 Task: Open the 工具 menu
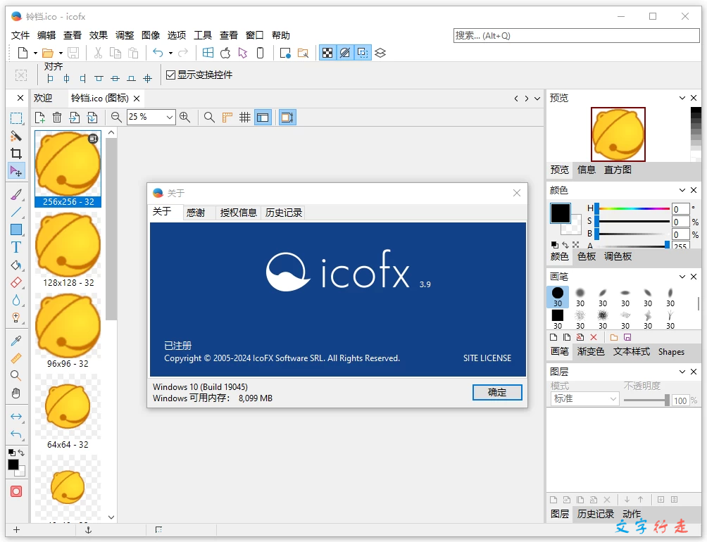(202, 35)
